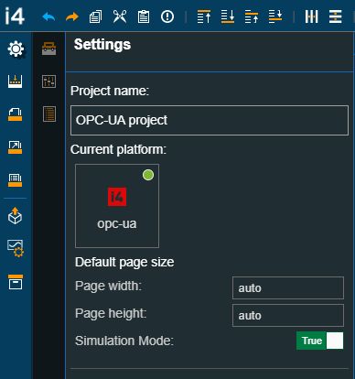Click the second left sidebar icon below gear
Screen dimensions: 355x379
(x=15, y=81)
